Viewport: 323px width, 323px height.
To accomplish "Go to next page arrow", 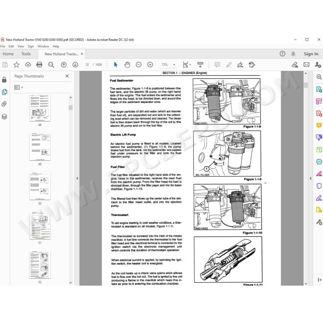I will click(75, 65).
